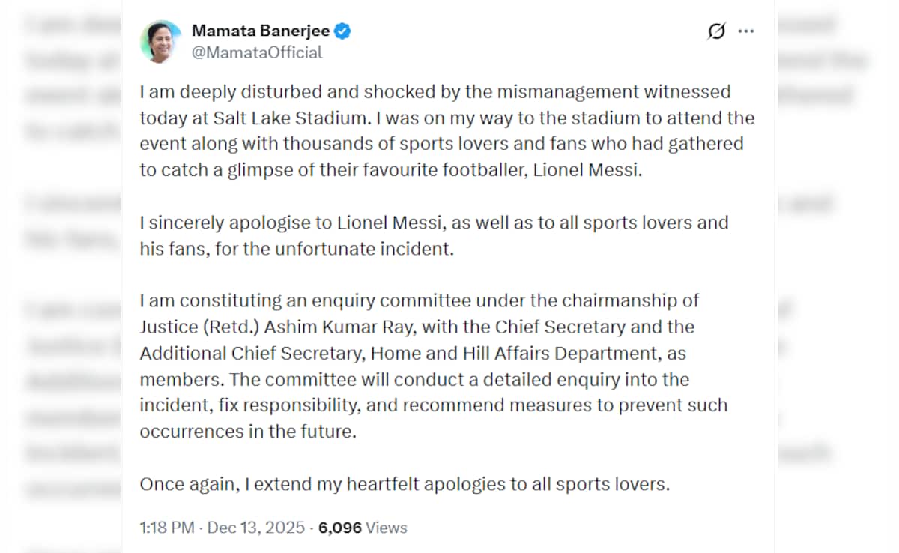
Task: Click the 1:18 PM timestamp
Action: point(166,528)
